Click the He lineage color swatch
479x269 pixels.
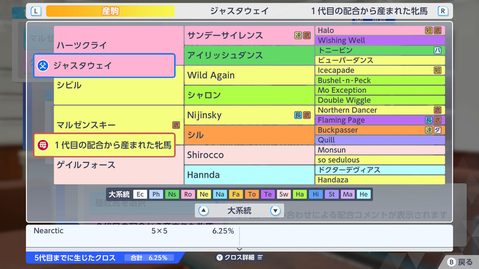tap(364, 194)
